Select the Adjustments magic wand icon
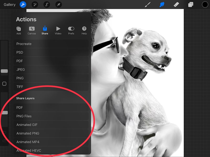210x157 pixels. pos(35,4)
